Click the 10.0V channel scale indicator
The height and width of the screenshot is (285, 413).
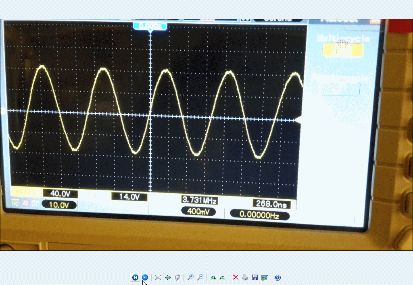tap(59, 205)
